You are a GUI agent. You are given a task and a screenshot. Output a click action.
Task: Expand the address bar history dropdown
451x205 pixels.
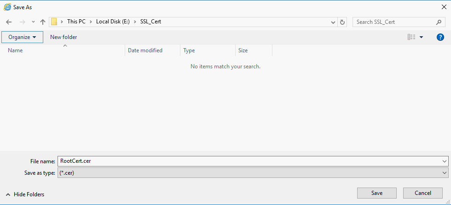tap(333, 22)
